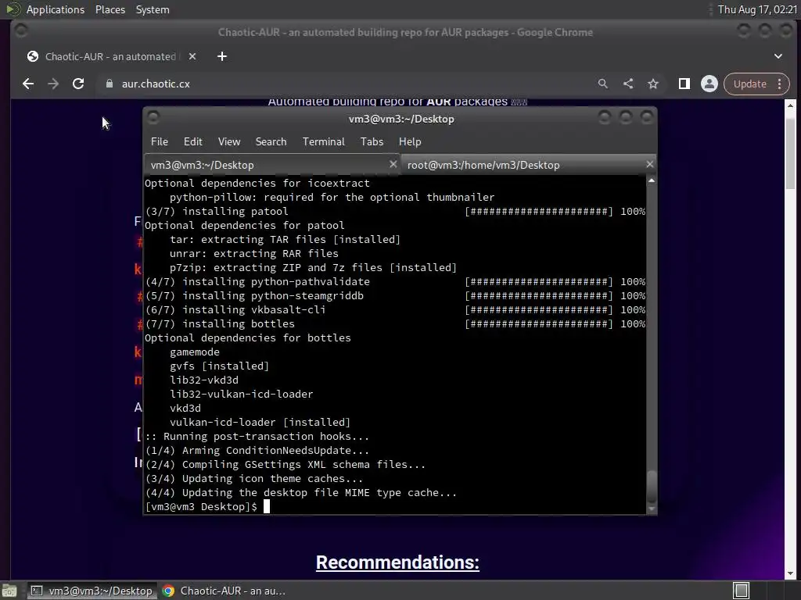Click "Optional dependencies for patool" line
Viewport: 801px width, 600px height.
[x=245, y=226]
